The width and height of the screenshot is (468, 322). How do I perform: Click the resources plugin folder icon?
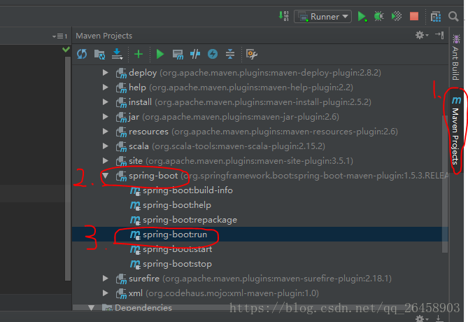tap(121, 132)
